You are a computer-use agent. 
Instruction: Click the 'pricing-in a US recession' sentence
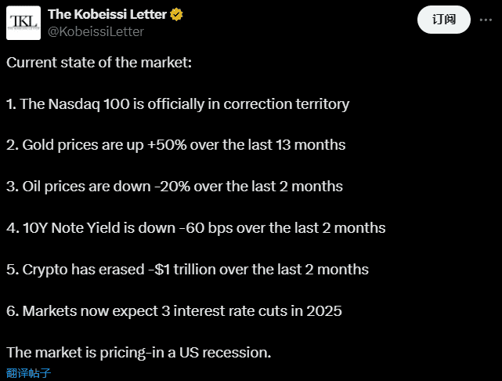pos(139,353)
